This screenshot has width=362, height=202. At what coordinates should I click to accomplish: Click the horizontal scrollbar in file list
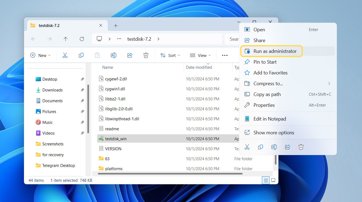point(170,174)
